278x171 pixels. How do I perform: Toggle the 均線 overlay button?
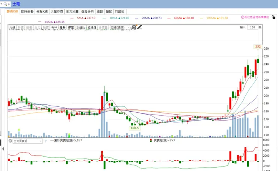[12, 27]
